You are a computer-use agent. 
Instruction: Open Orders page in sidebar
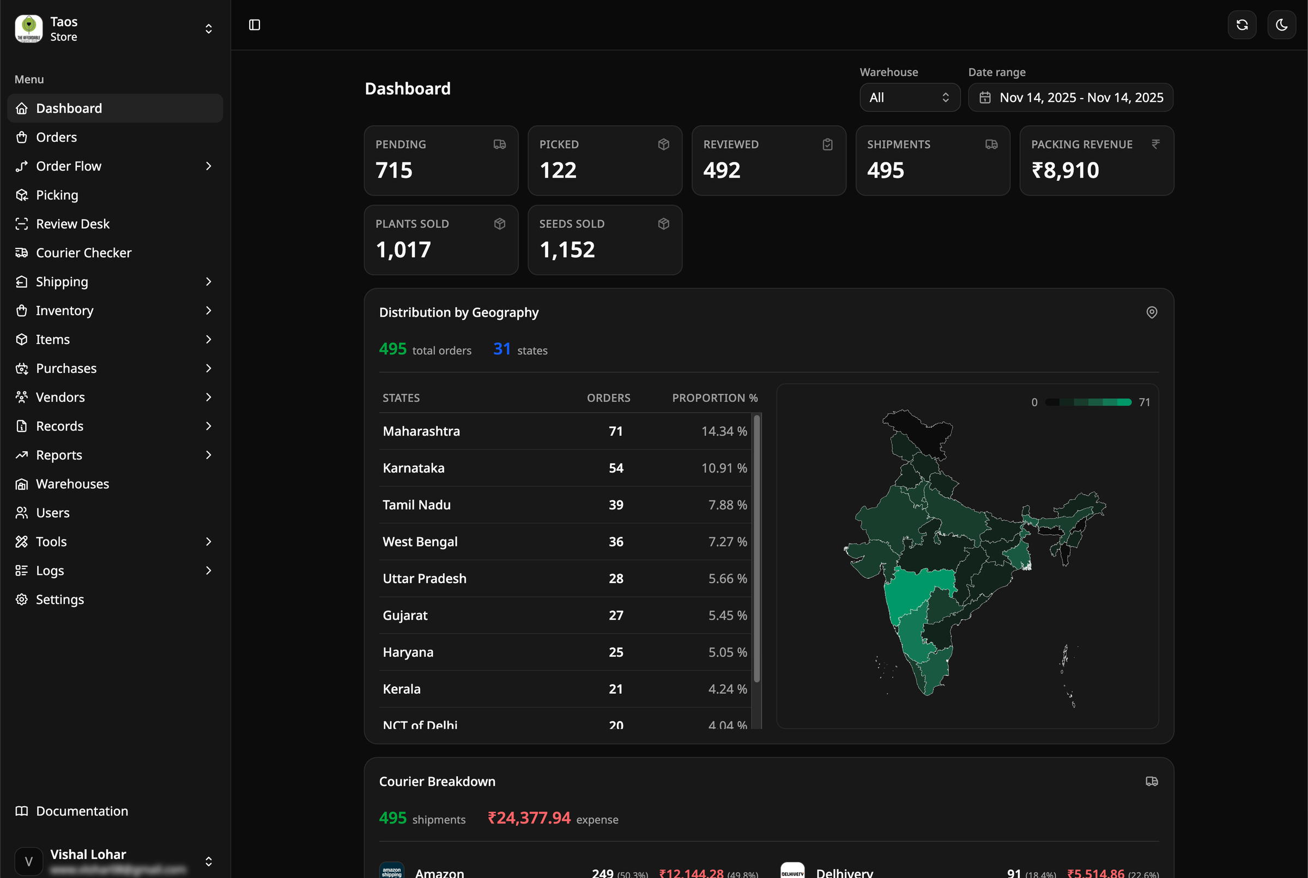tap(116, 137)
